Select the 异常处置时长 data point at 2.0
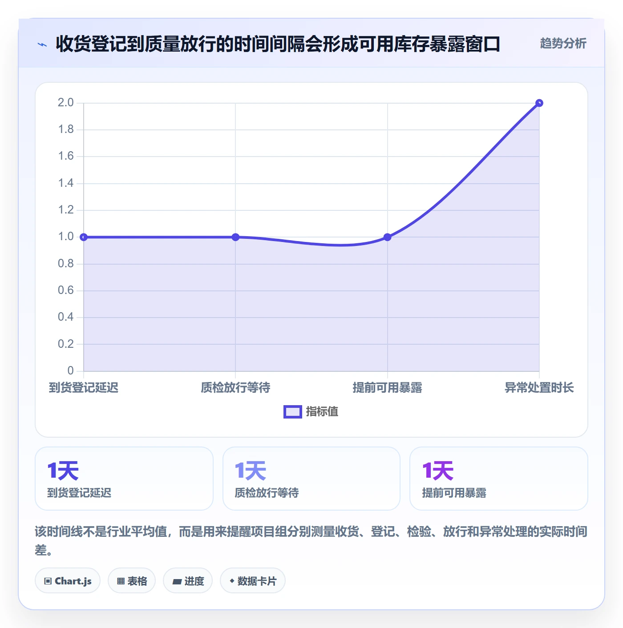Viewport: 623px width, 628px height. pyautogui.click(x=539, y=103)
